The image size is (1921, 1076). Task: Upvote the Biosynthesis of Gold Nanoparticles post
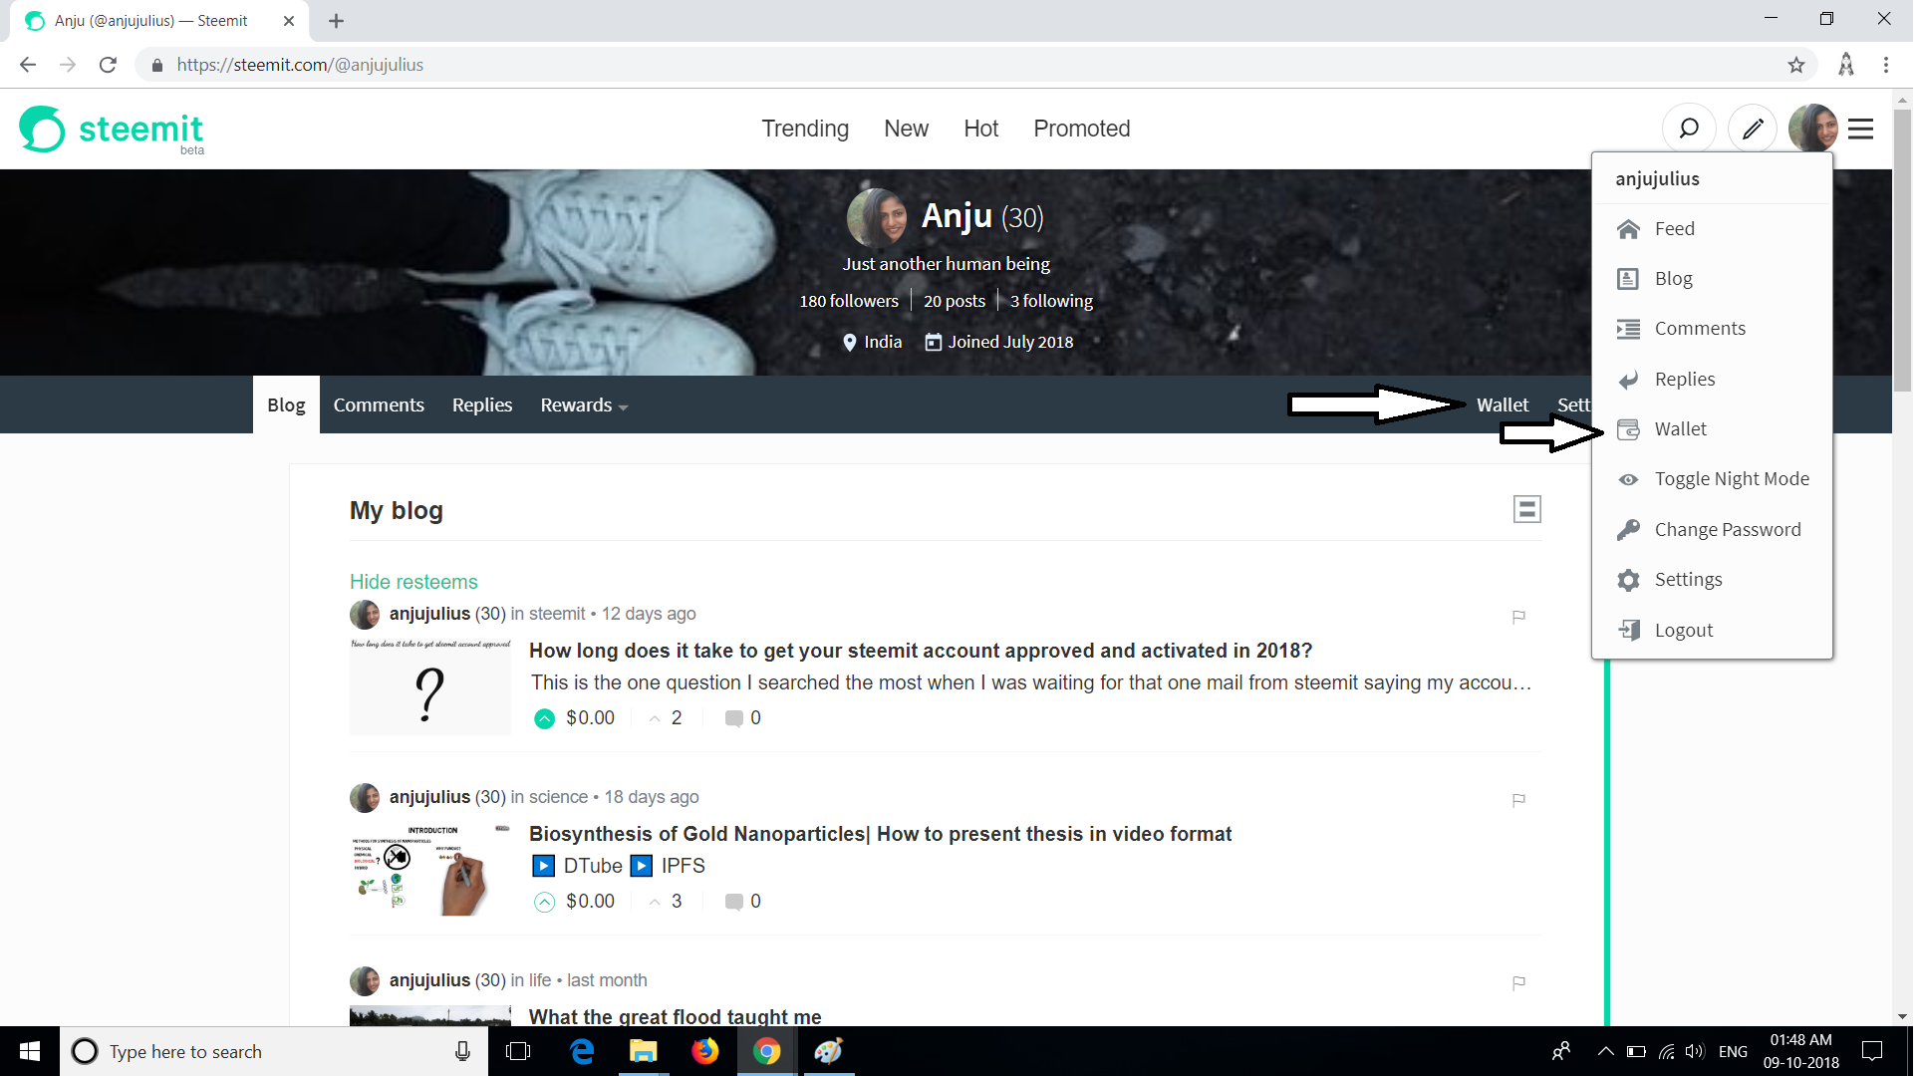point(546,904)
